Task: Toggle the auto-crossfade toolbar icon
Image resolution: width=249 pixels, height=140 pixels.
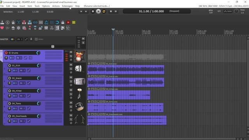Action: [19, 23]
